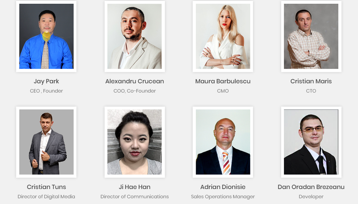
Task: Open Alexandru Crucean's portrait image
Action: pyautogui.click(x=134, y=36)
